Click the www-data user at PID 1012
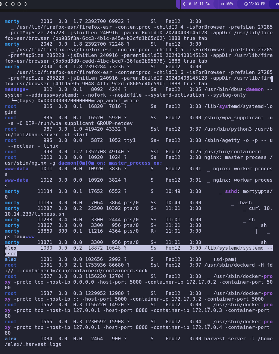The height and width of the screenshot is (354, 279). point(17,180)
